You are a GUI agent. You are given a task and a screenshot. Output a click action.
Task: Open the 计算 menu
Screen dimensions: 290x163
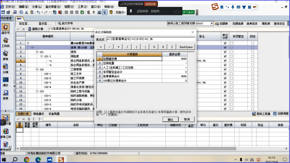point(37,7)
